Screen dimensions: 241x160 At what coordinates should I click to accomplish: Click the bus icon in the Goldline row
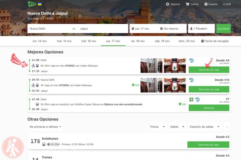click(37, 104)
